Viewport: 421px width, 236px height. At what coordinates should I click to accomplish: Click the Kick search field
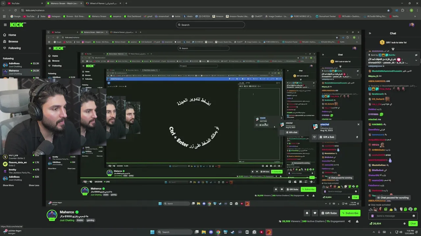point(210,25)
